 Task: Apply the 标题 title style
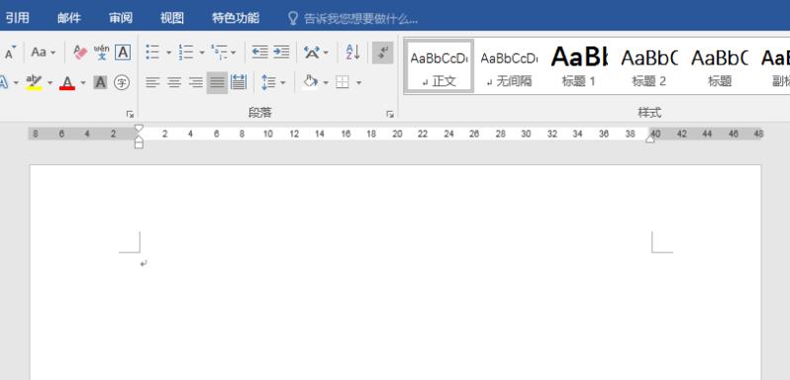720,66
